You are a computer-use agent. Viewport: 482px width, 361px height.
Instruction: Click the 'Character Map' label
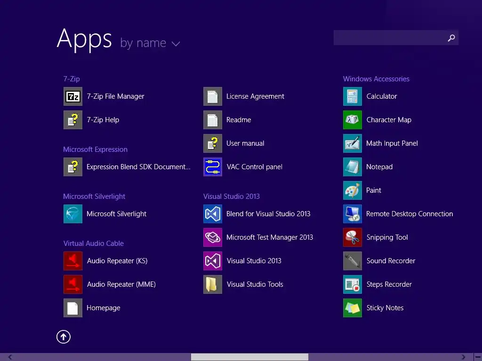point(389,120)
